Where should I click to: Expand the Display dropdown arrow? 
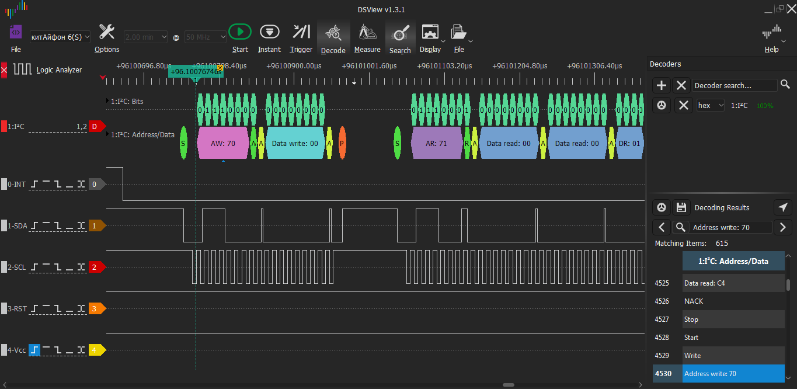click(x=443, y=41)
